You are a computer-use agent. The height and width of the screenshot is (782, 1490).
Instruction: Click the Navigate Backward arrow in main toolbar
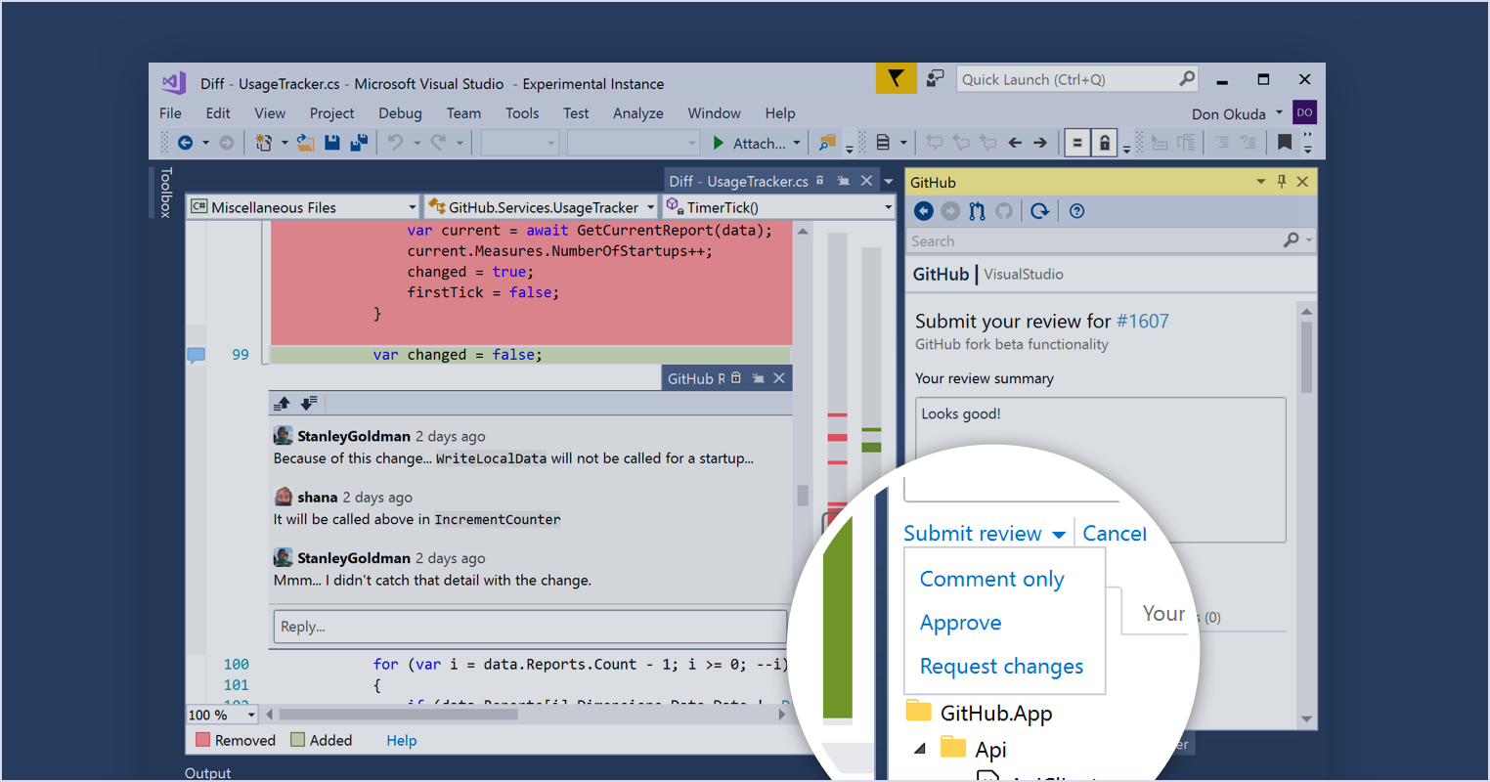pos(185,143)
